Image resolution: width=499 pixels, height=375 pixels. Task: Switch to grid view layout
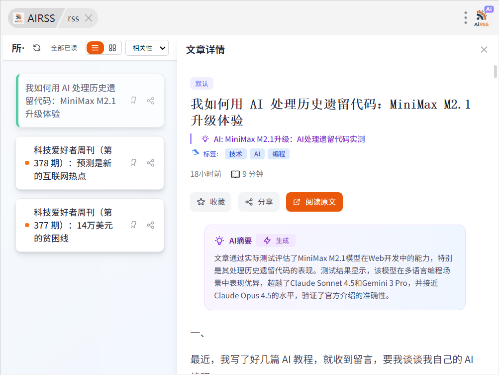click(x=112, y=48)
